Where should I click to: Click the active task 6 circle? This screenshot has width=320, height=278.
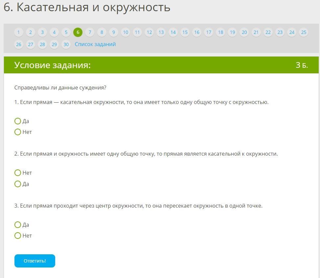pyautogui.click(x=78, y=32)
